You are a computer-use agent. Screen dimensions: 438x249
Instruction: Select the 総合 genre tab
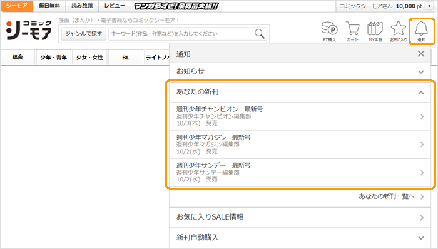(18, 57)
